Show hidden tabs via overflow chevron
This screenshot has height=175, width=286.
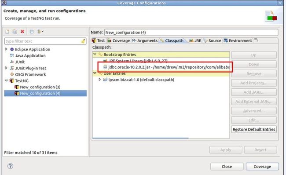[256, 40]
